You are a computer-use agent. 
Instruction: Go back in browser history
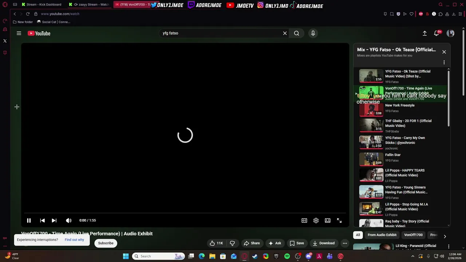point(15,14)
